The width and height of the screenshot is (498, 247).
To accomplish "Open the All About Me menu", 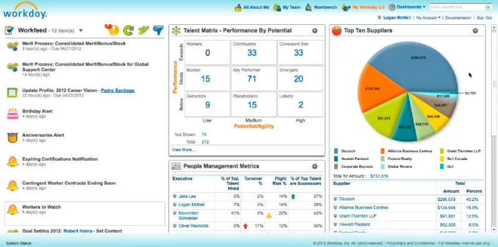I will [x=256, y=7].
